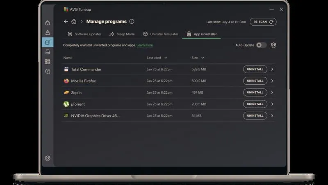Uninstall Zeplin

(255, 92)
